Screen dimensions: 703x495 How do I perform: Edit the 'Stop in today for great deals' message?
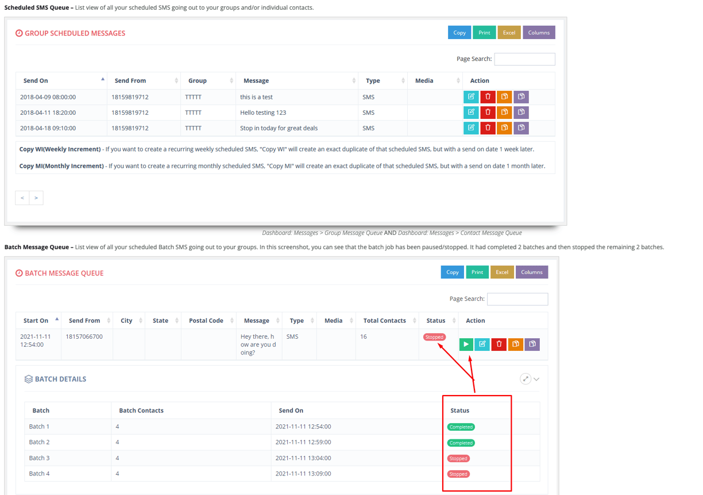(471, 127)
